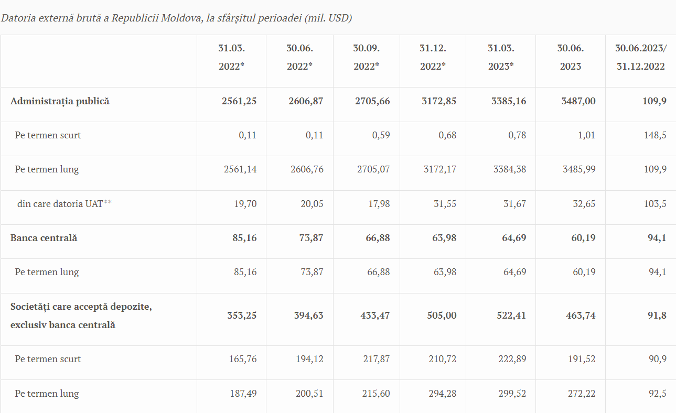Select the value 0,59 under Pe termen scurt
This screenshot has width=676, height=413.
381,135
